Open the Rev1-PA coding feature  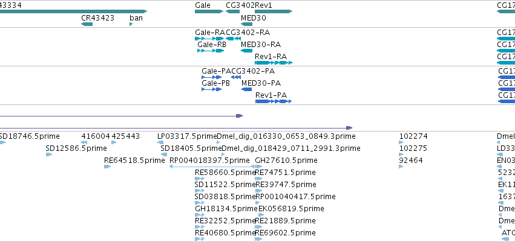coord(274,101)
